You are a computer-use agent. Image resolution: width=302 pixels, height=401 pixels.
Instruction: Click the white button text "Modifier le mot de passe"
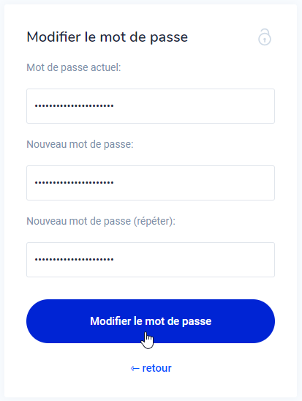151,321
